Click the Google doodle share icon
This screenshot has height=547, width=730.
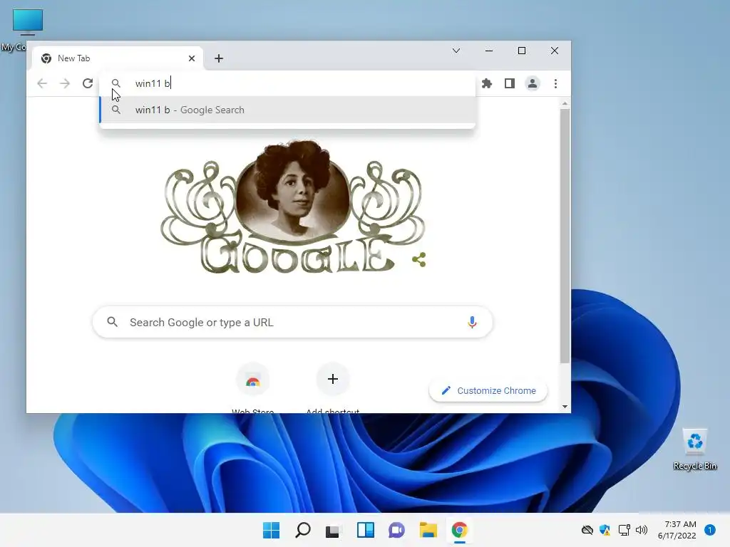419,259
